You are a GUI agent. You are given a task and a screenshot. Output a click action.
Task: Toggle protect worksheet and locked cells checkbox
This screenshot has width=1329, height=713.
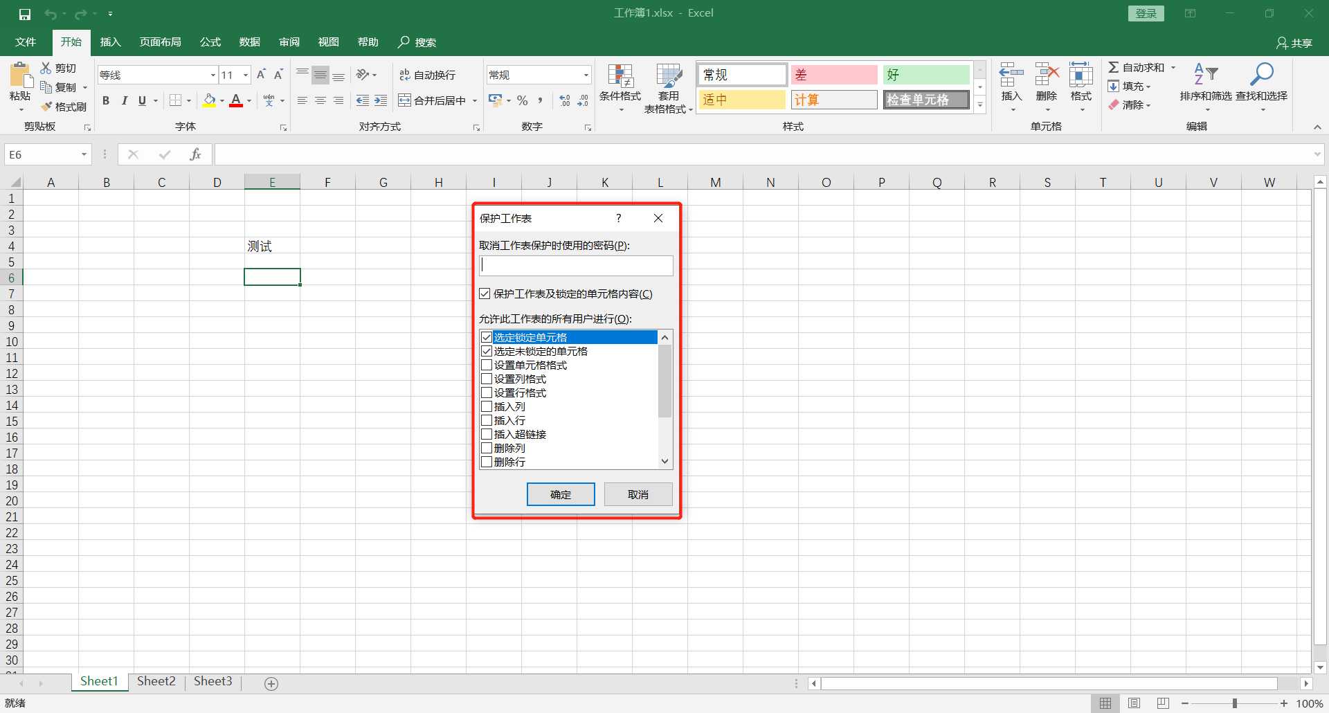point(485,294)
